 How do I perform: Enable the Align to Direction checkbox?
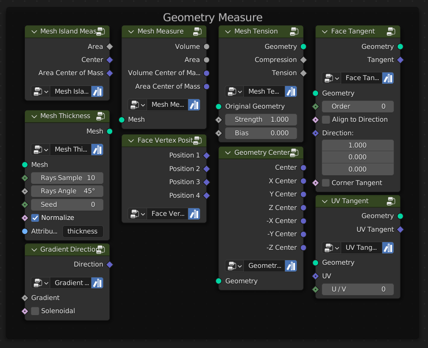pyautogui.click(x=325, y=119)
